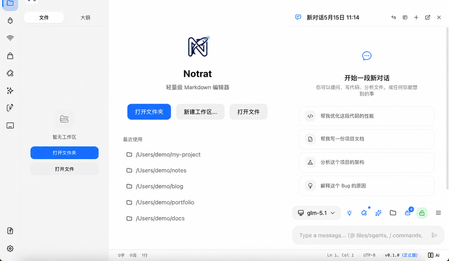Switch to the 文件 tab
449x261 pixels.
coord(44,17)
